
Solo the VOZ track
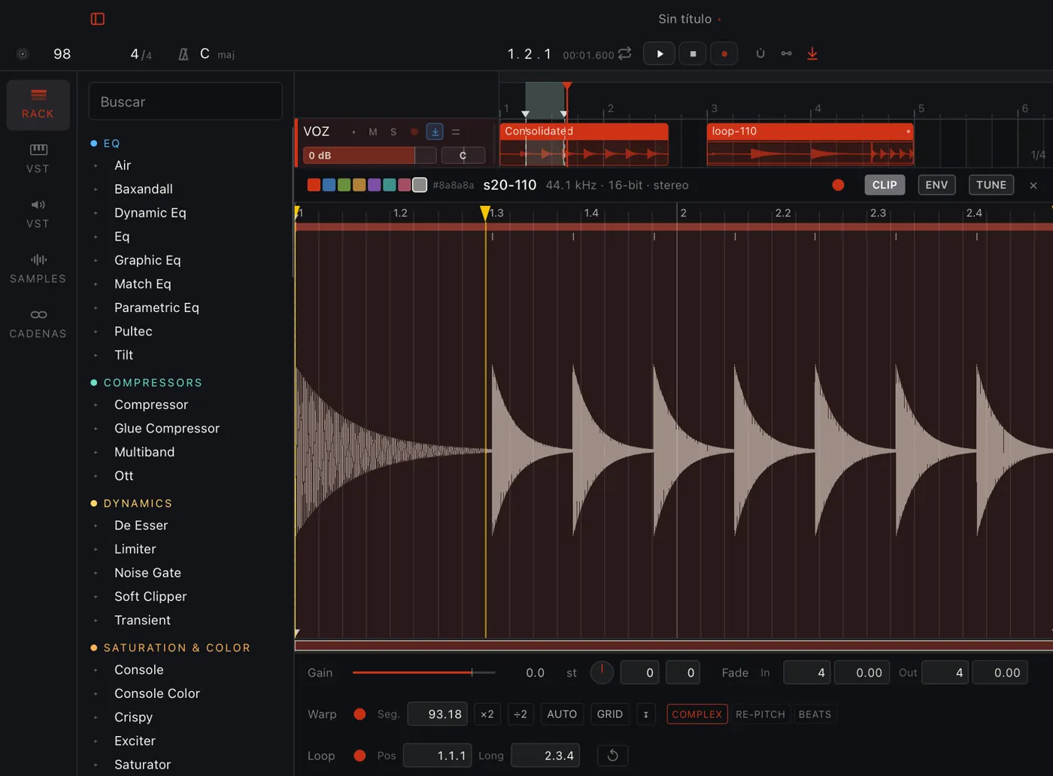click(393, 132)
